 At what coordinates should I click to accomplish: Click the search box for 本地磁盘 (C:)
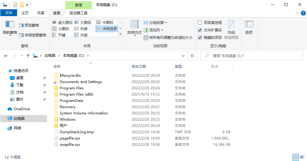click(252, 56)
